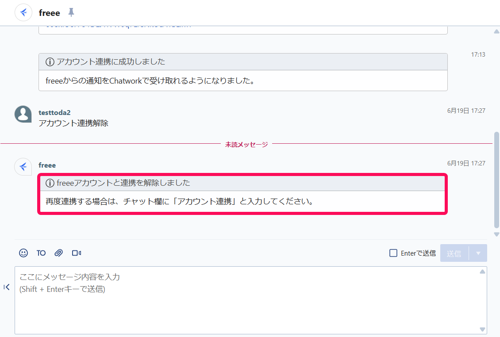Click the pin icon next to freee title
Screen dimensions: 500x337
coord(71,12)
